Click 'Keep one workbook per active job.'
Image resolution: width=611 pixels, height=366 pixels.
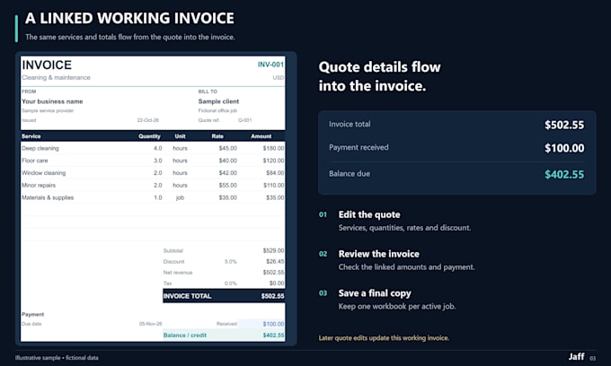click(x=396, y=307)
